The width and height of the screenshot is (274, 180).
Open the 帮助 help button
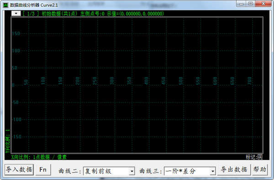coord(260,169)
